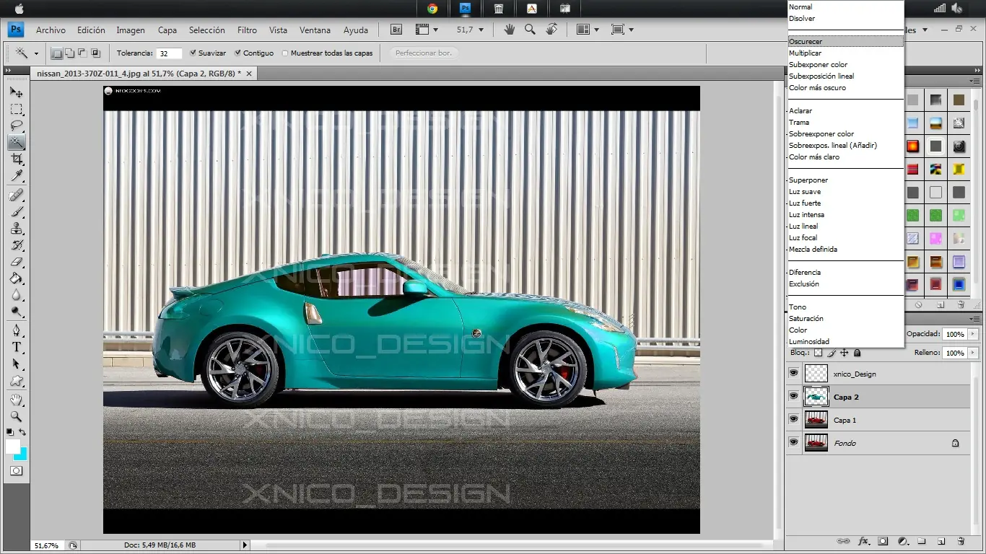986x554 pixels.
Task: Open the Imagen menu
Action: coord(131,30)
